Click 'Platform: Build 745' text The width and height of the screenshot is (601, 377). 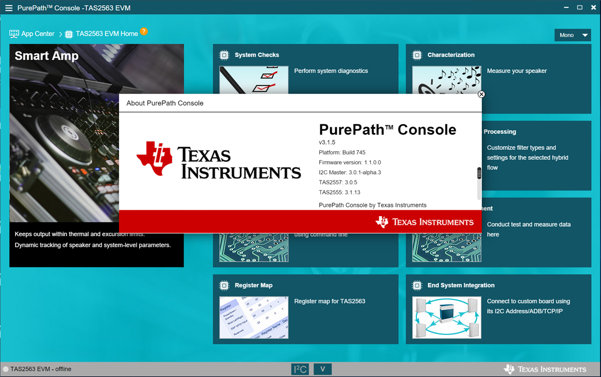coord(342,153)
